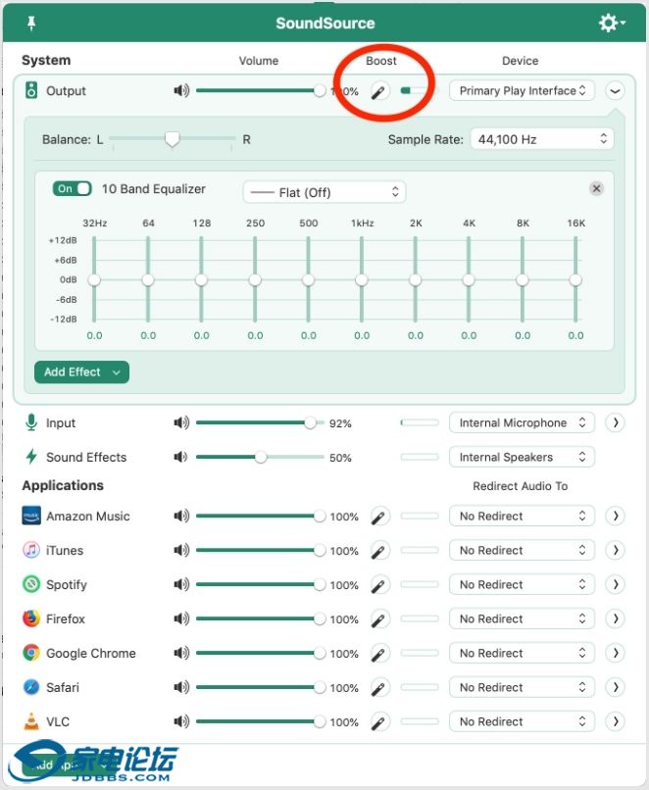
Task: Enable boost wand for VLC
Action: pos(379,722)
